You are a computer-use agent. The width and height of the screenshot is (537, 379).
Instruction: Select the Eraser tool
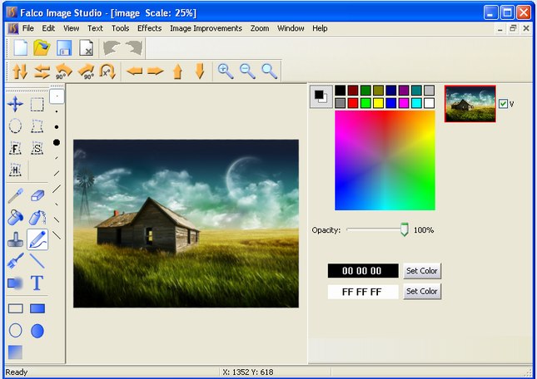point(37,195)
